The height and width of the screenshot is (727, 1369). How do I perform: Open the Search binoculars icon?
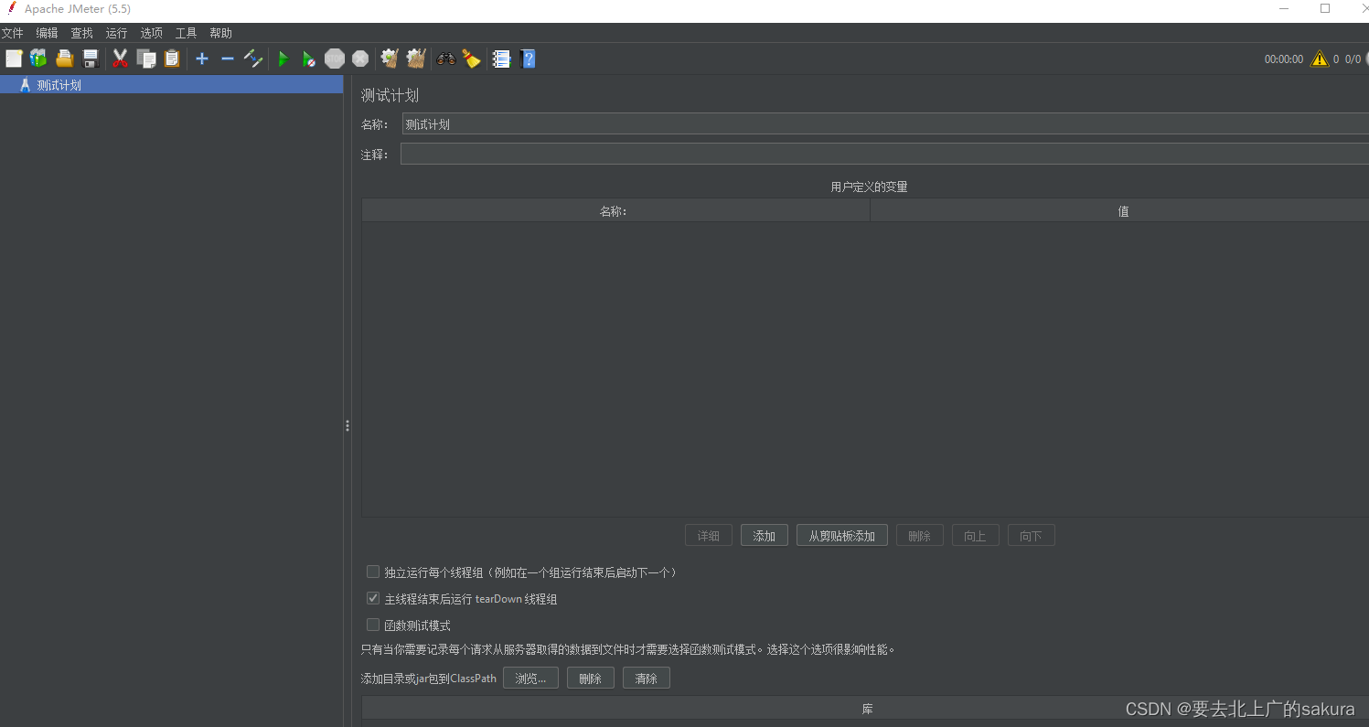[446, 59]
